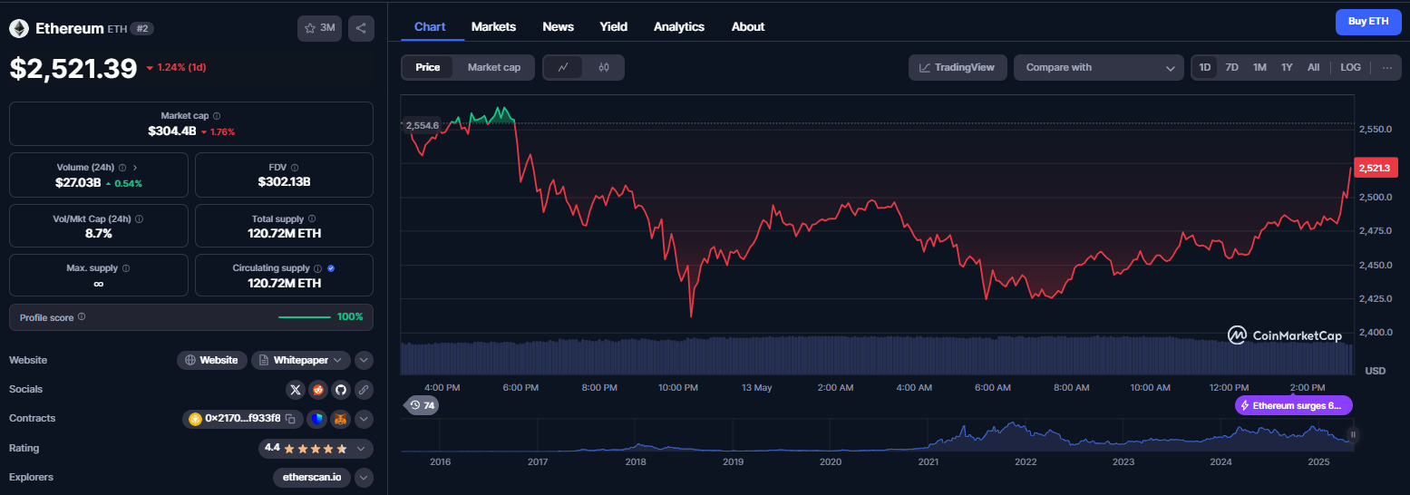Open the Reddit social link
The image size is (1410, 495).
pos(318,390)
